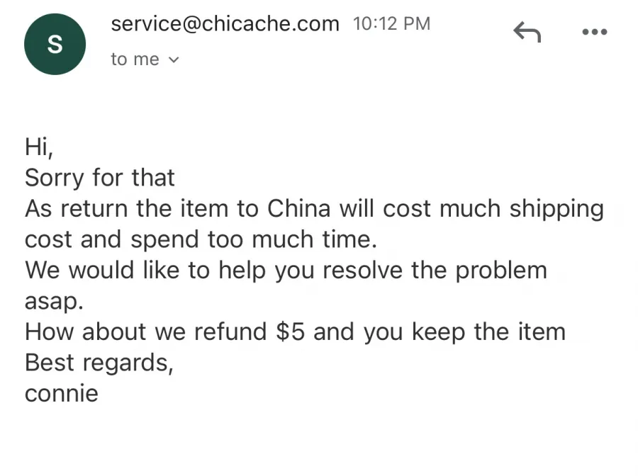Screen dimensions: 638x476
Task: Select sender address service@chicache.com
Action: click(x=225, y=23)
